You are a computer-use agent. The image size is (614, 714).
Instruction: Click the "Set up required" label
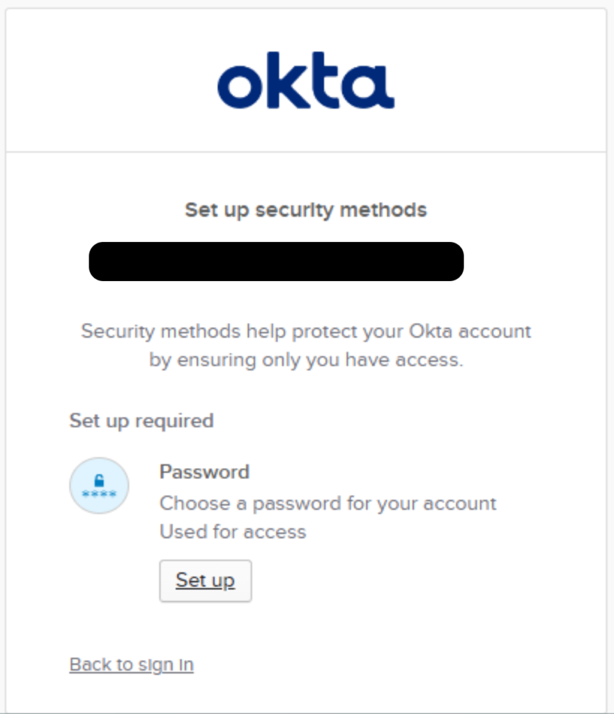coord(141,421)
